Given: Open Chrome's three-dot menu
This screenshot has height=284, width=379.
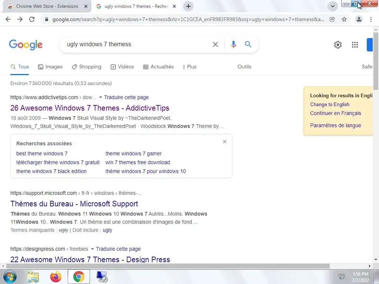Looking at the screenshot, I should point(371,19).
